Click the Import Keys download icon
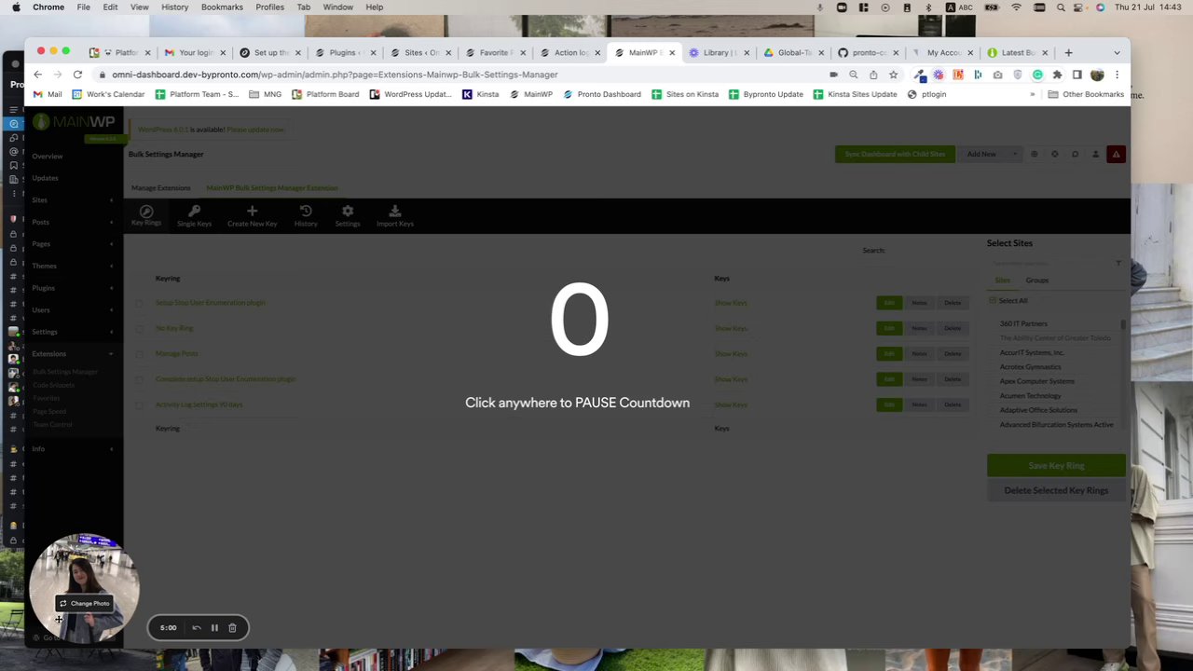 (x=395, y=212)
